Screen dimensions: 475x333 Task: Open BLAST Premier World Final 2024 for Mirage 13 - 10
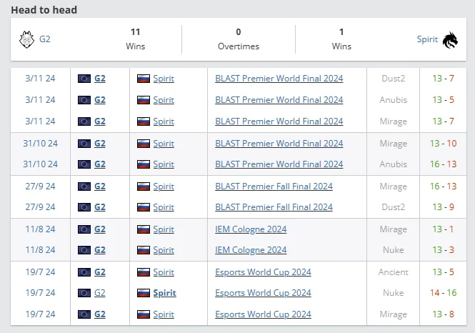click(x=279, y=144)
